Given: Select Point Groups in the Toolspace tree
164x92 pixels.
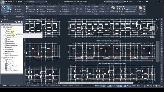Looking at the screenshot, I should coord(11,31).
